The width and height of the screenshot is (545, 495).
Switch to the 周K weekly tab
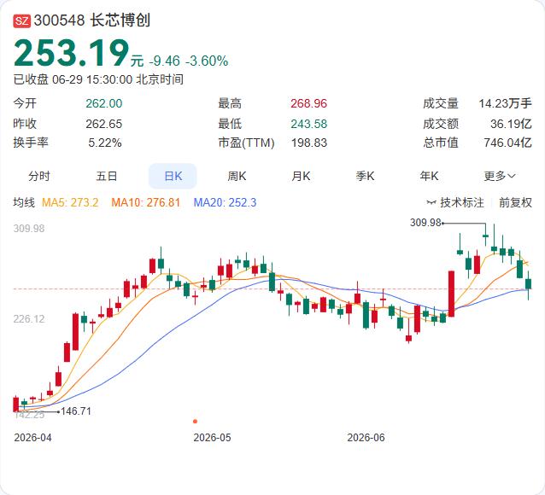(x=237, y=176)
